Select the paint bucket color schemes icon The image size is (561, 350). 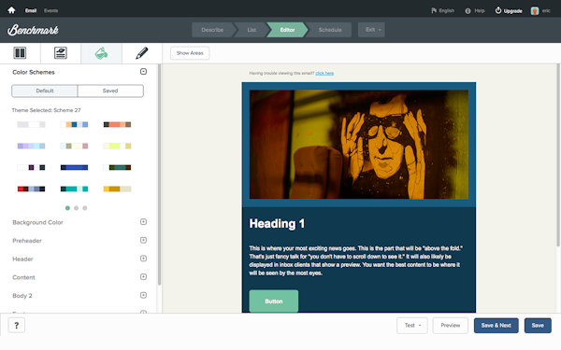point(101,53)
